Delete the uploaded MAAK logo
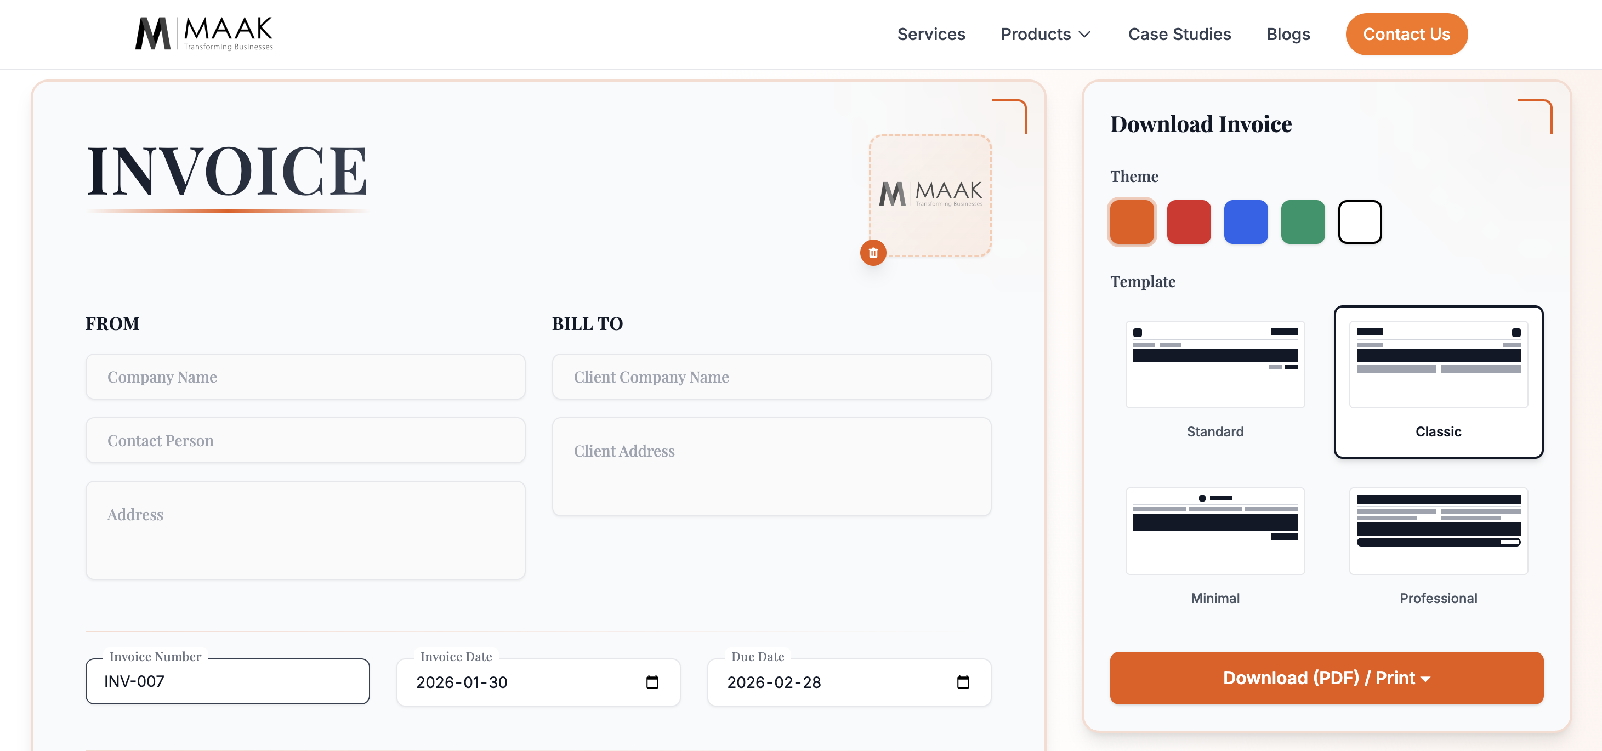 [x=872, y=252]
